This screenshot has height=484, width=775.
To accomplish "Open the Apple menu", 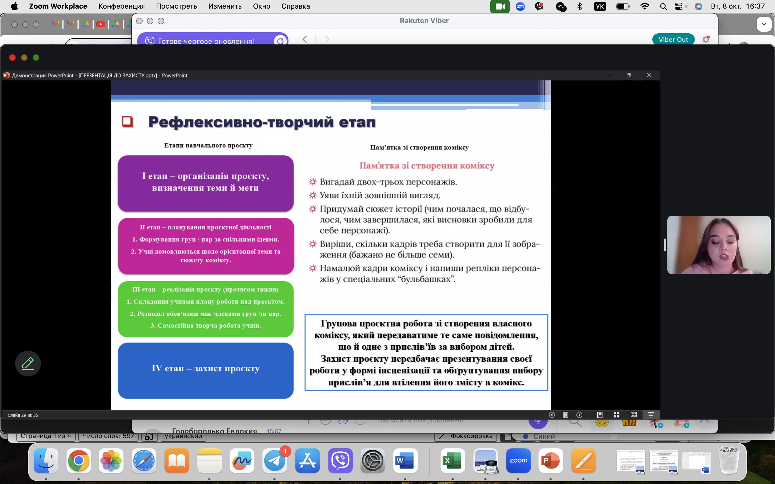I will coord(15,6).
